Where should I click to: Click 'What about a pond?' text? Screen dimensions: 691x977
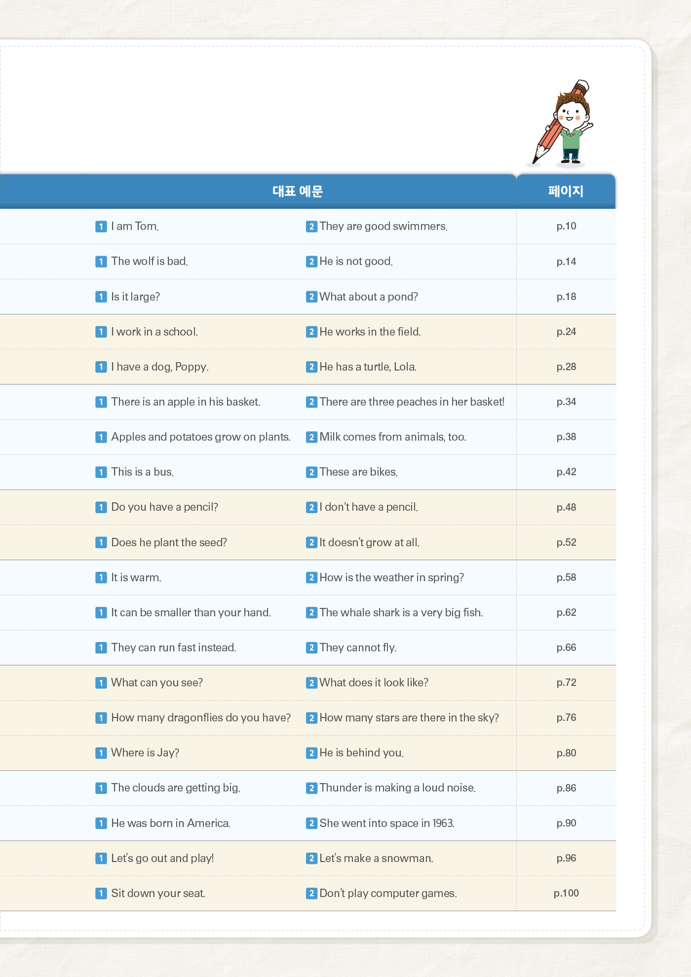pyautogui.click(x=369, y=297)
